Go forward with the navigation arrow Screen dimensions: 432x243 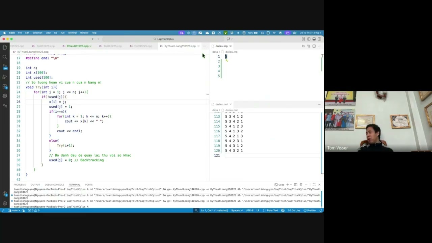[x=98, y=39]
